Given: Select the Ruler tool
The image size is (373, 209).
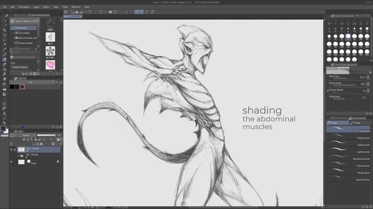Looking at the screenshot, I should (4, 109).
